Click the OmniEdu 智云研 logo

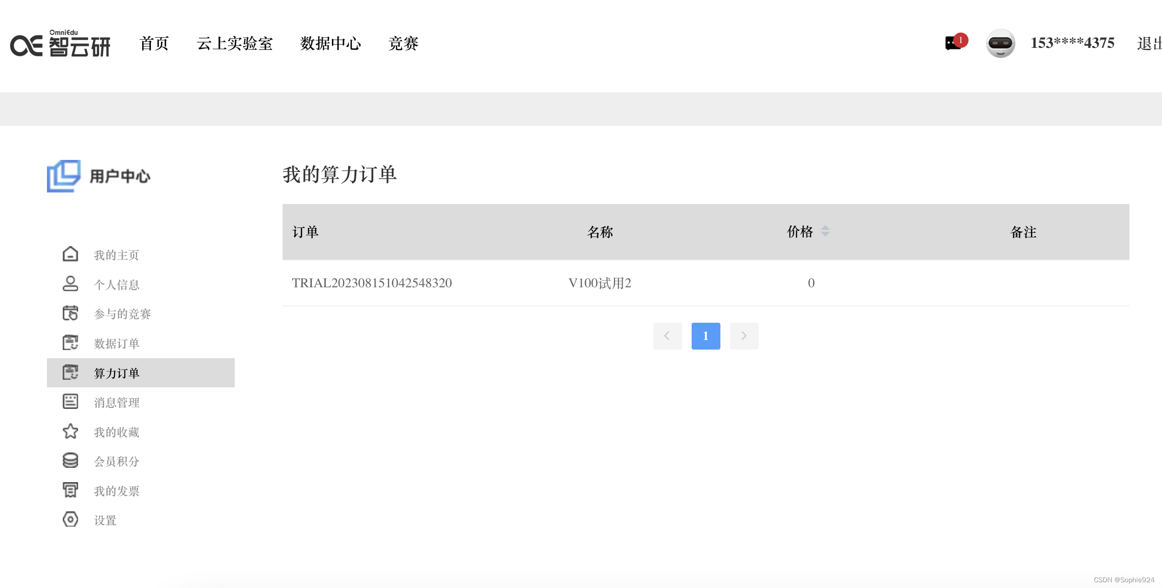(x=60, y=44)
